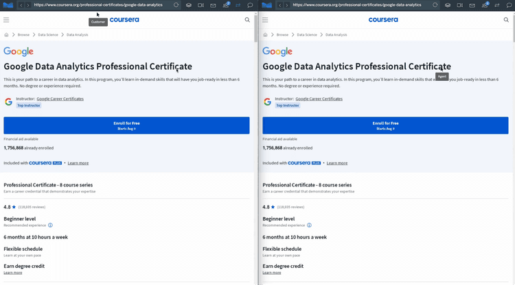This screenshot has width=515, height=285.
Task: Click Learn more under Earn degree credit, right pane
Action: coord(271,273)
